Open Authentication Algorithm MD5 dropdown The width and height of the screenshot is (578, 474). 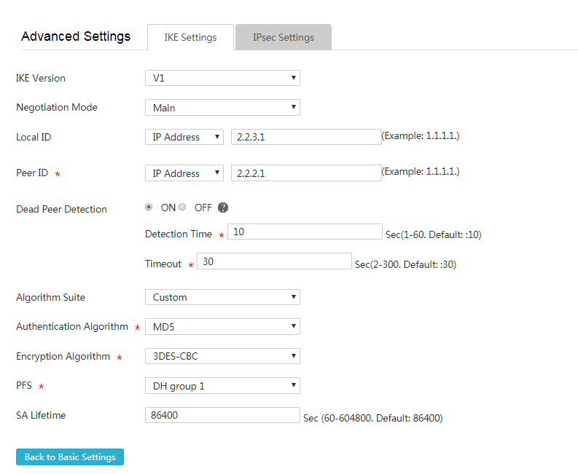(222, 327)
